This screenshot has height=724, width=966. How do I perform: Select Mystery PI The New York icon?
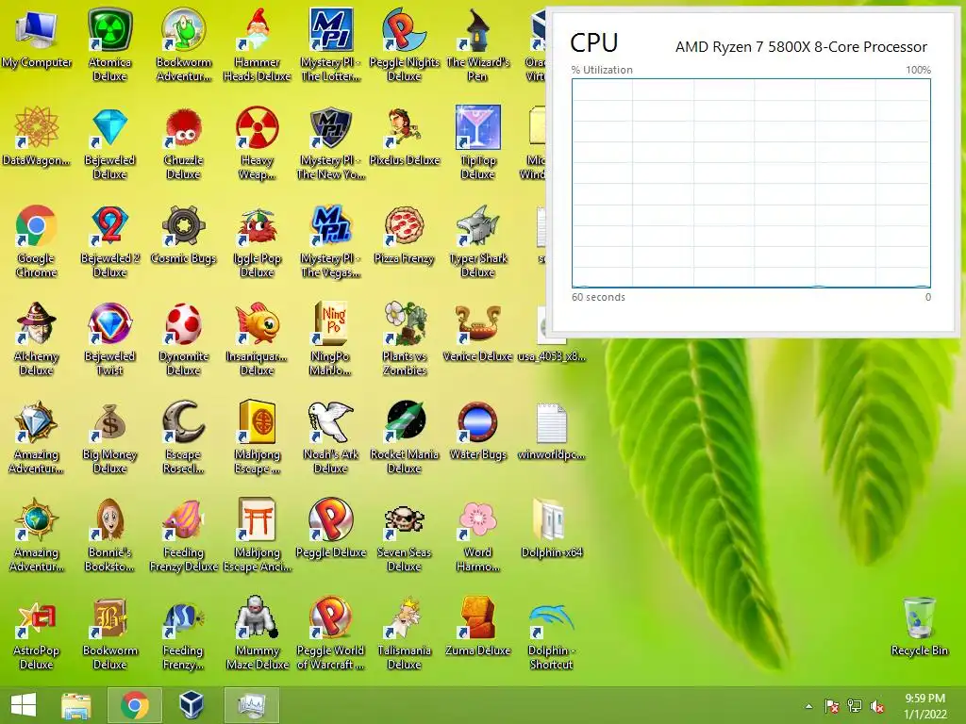click(331, 127)
